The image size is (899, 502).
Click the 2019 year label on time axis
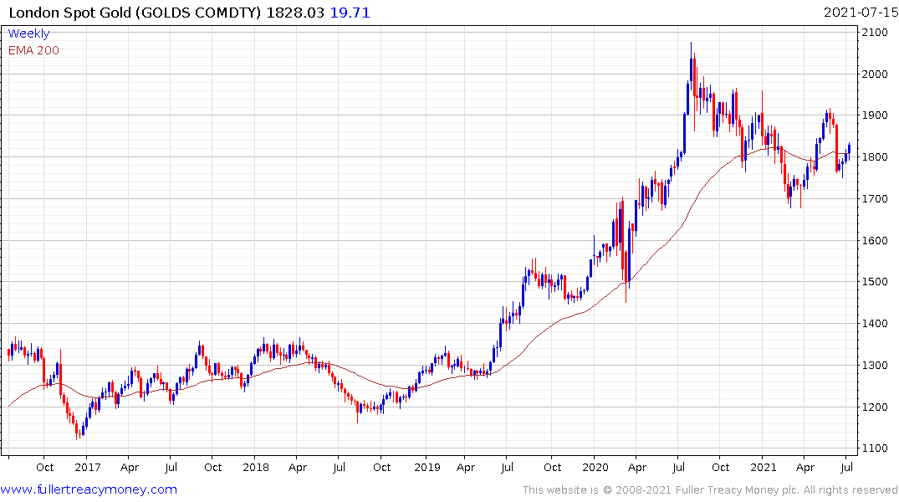(427, 467)
